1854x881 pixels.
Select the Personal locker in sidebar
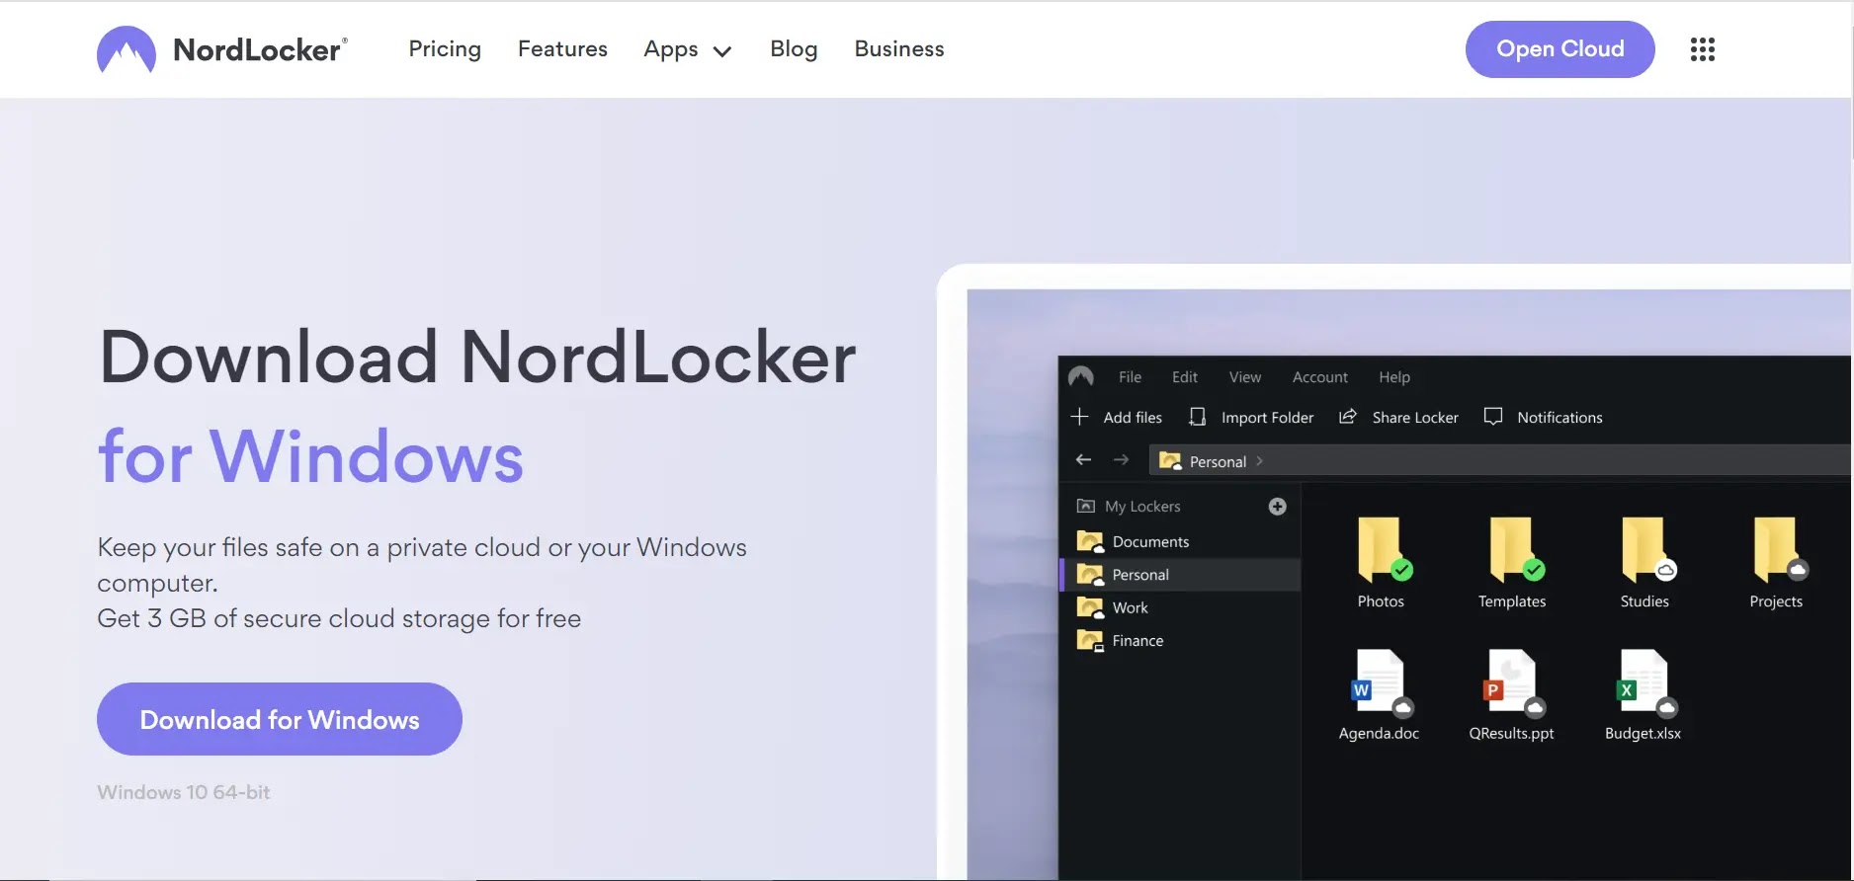point(1180,575)
